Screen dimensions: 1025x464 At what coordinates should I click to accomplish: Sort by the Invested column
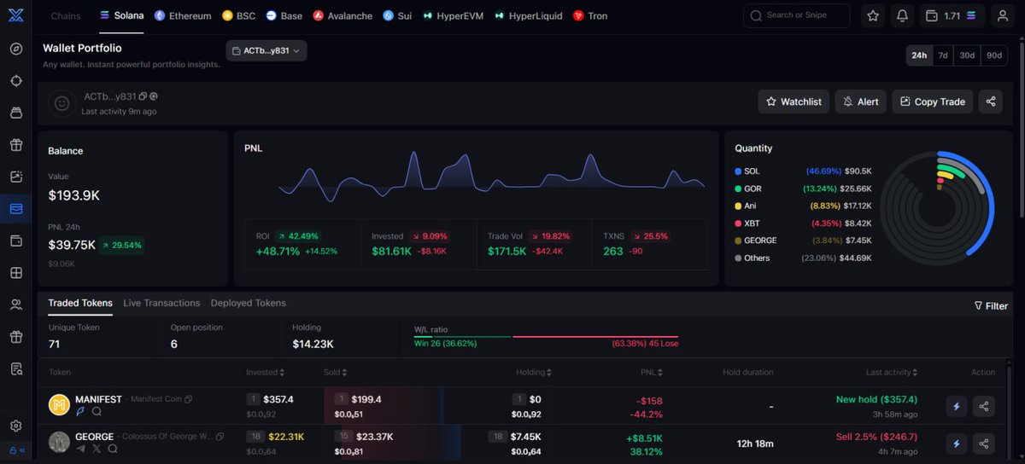click(265, 372)
